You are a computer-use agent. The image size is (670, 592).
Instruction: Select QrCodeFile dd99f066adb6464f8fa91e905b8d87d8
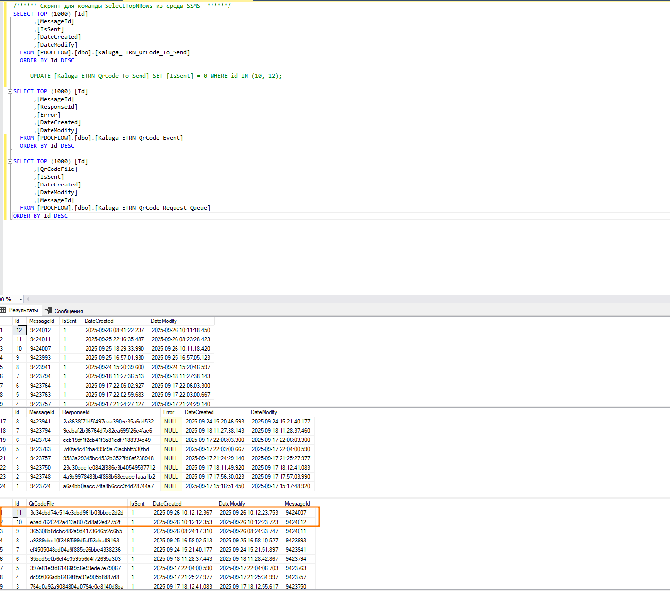[77, 577]
